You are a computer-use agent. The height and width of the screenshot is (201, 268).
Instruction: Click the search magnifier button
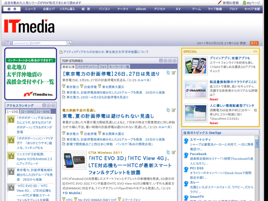tap(69, 43)
